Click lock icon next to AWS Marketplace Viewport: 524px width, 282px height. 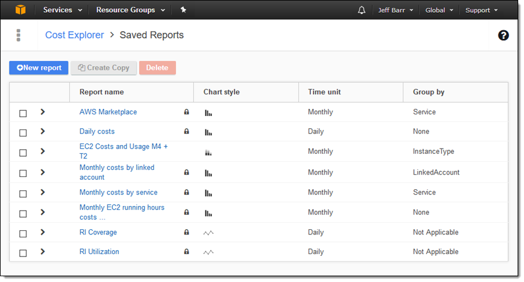pos(186,112)
